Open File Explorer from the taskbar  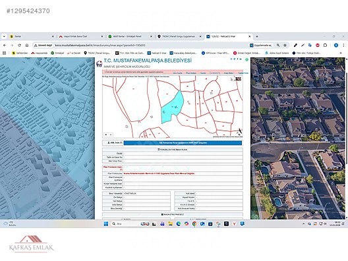tap(170, 223)
